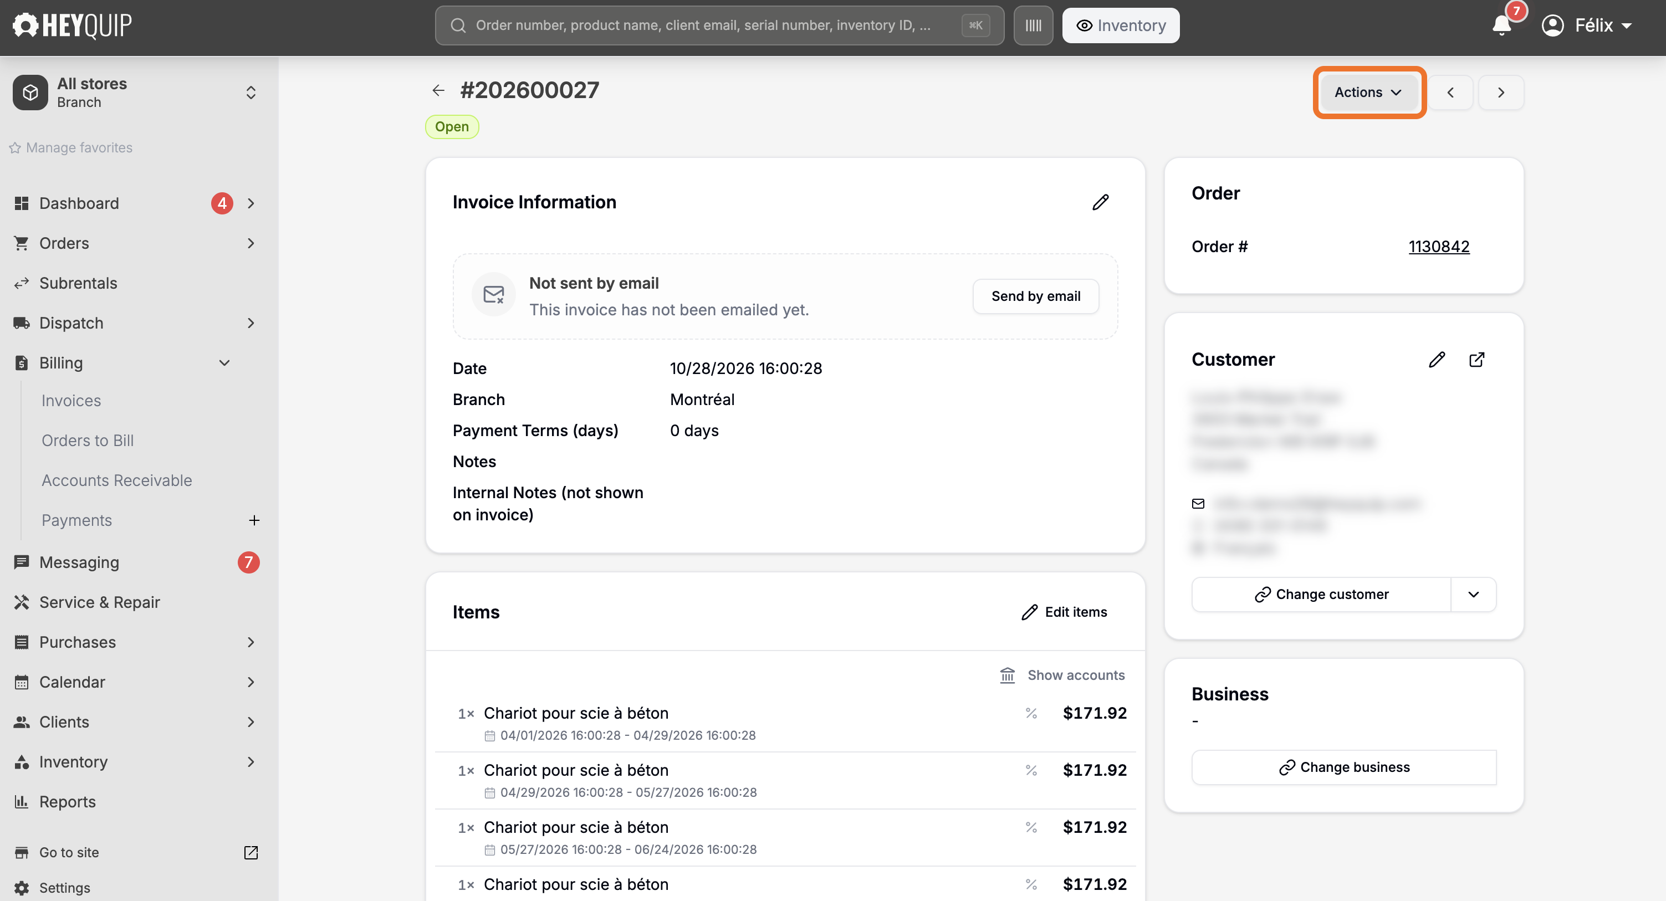Click the star icon by Manage favorites

pos(15,148)
